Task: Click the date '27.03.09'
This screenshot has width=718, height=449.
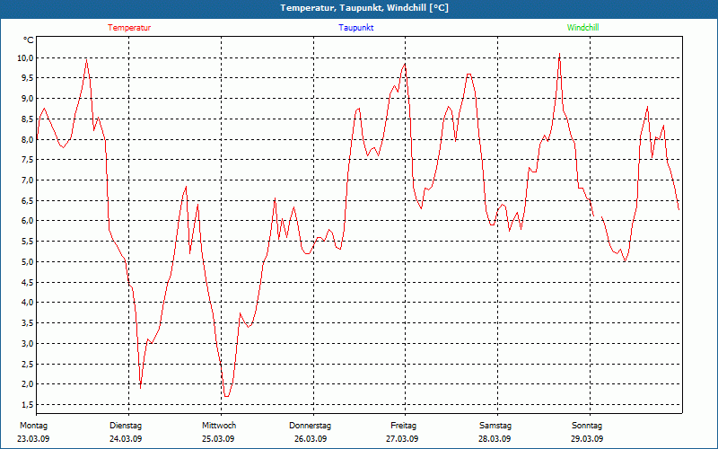Action: click(x=402, y=439)
